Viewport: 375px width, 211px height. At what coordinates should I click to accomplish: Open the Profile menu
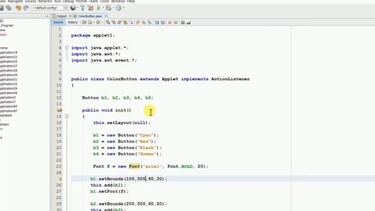(81, 1)
